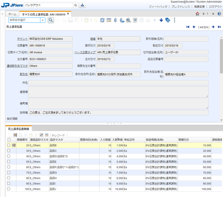
Task: Switch to the ホーム tab
Action: coord(12,14)
